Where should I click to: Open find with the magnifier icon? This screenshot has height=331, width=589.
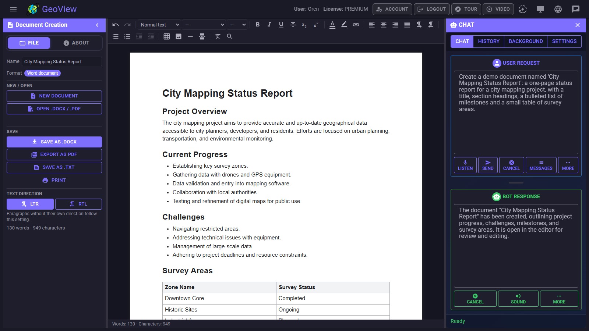pyautogui.click(x=230, y=36)
